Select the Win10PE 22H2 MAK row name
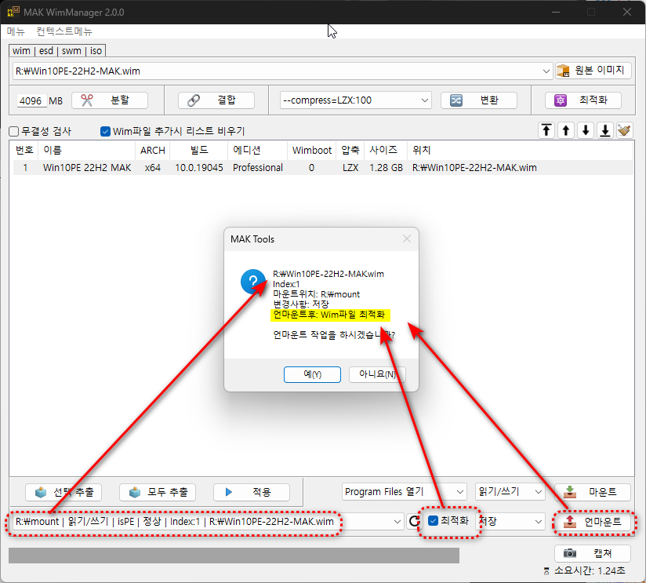 point(87,168)
